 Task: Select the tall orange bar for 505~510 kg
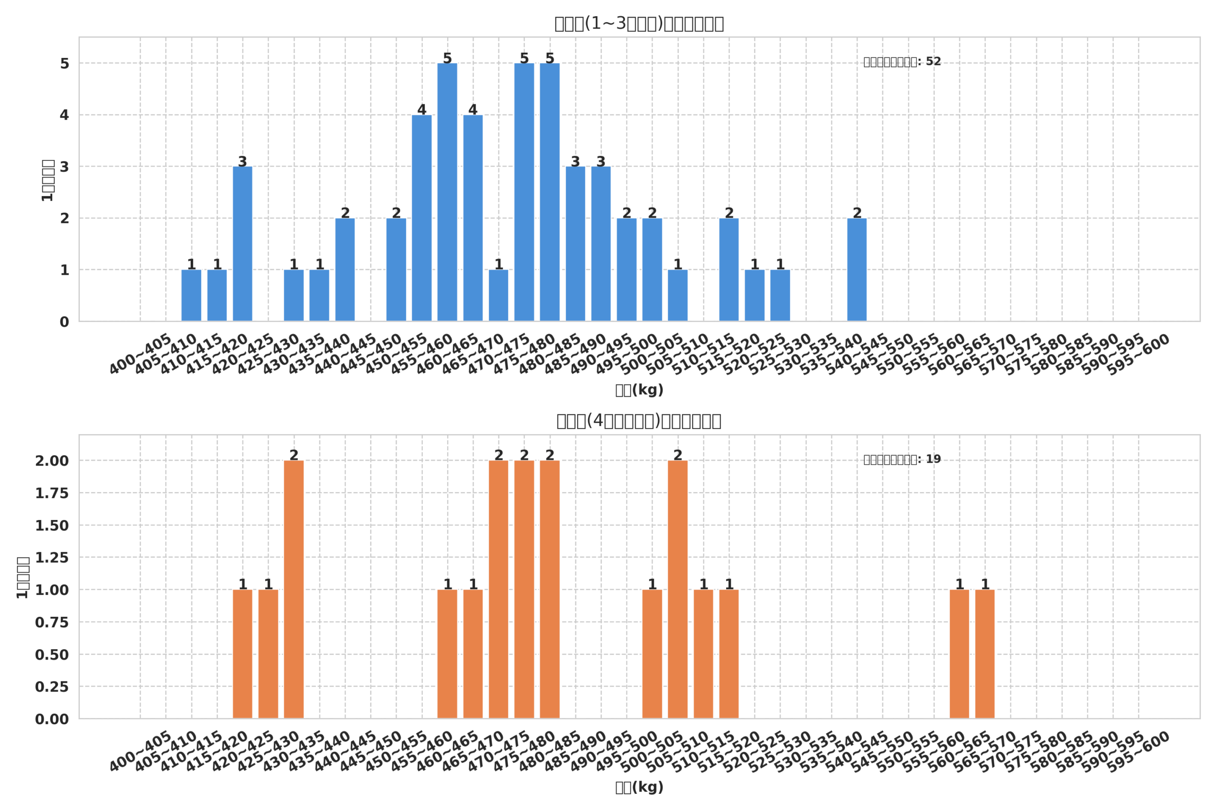click(678, 589)
